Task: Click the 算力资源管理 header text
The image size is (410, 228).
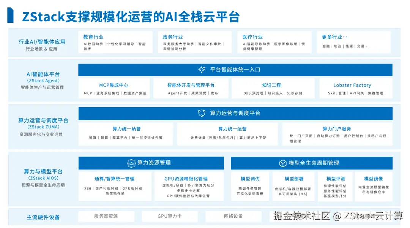Action: (x=154, y=163)
